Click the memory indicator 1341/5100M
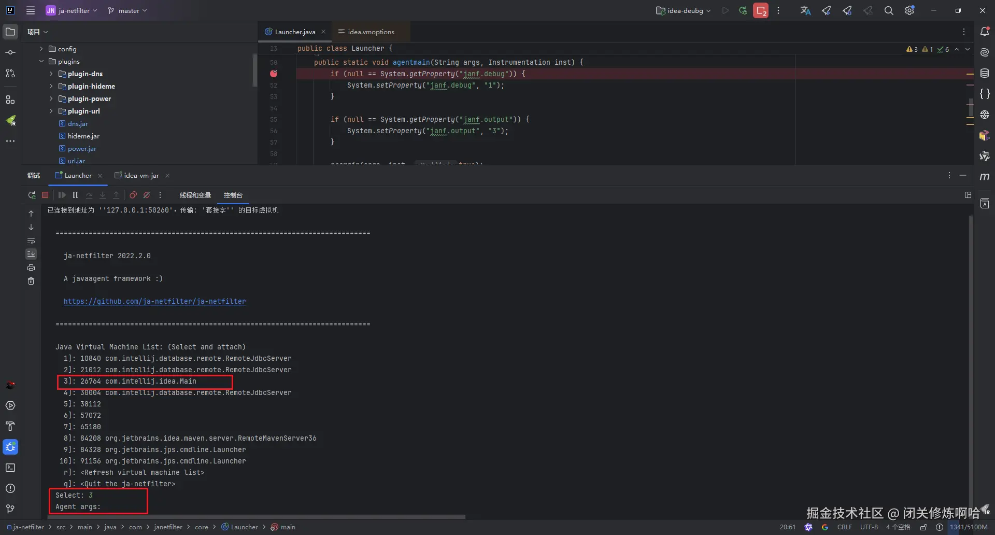 tap(969, 527)
